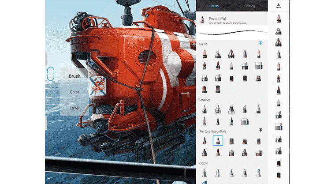Select the highlighted Pencil Pal brush tile
Image resolution: width=335 pixels, height=184 pixels.
coord(218,141)
